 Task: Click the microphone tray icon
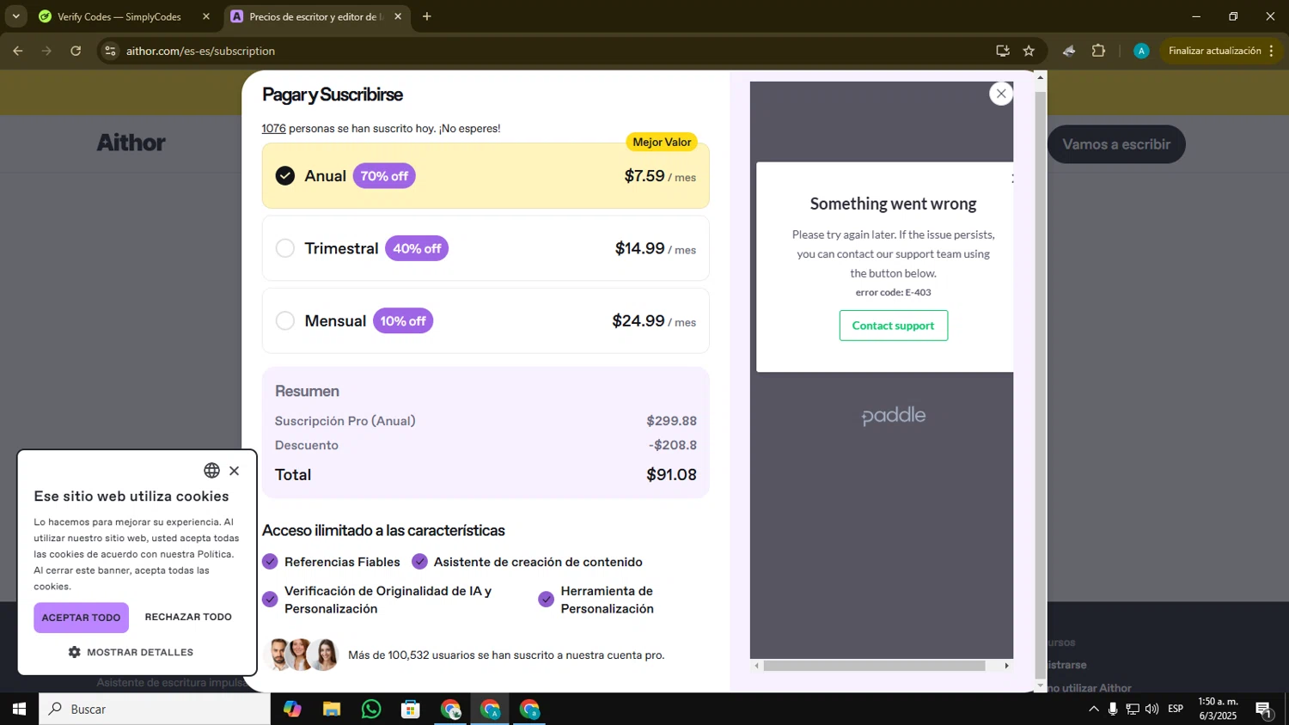(1113, 710)
